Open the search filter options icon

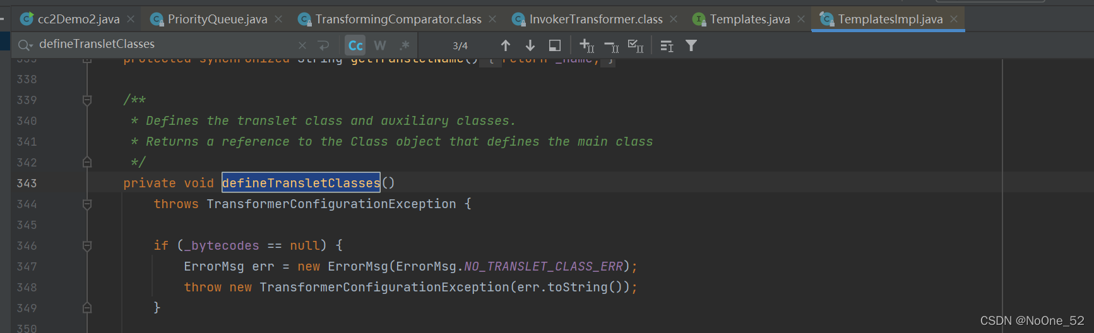pyautogui.click(x=691, y=45)
